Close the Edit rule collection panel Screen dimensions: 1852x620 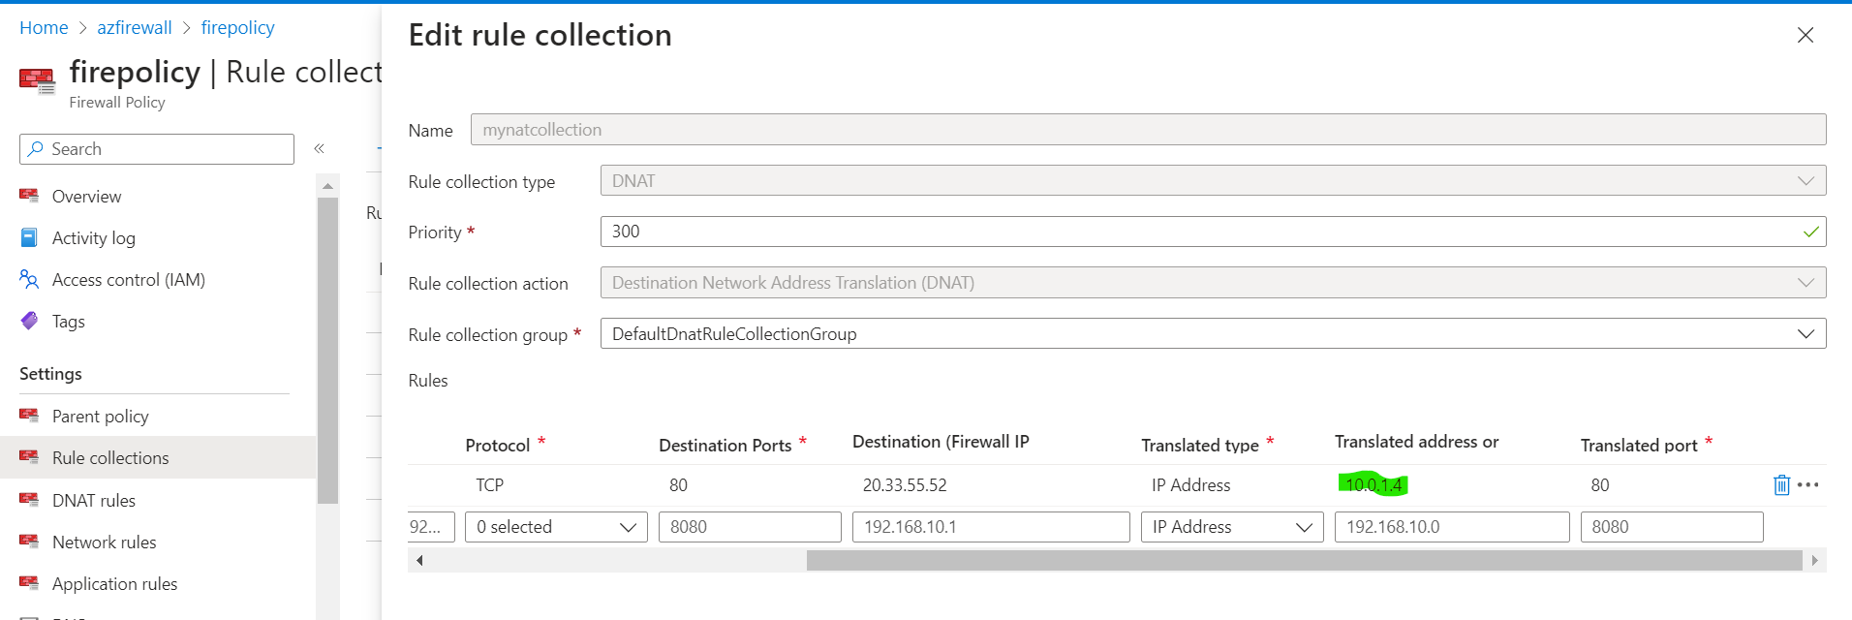click(1806, 36)
